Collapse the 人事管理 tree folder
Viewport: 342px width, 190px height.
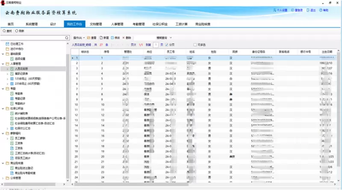coord(3,64)
